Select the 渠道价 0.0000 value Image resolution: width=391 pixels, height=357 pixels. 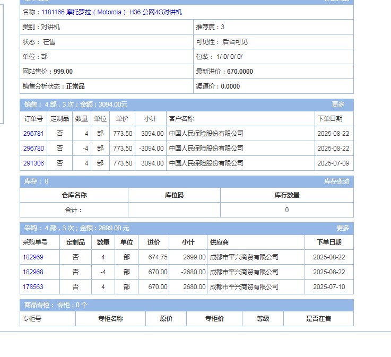(x=230, y=86)
